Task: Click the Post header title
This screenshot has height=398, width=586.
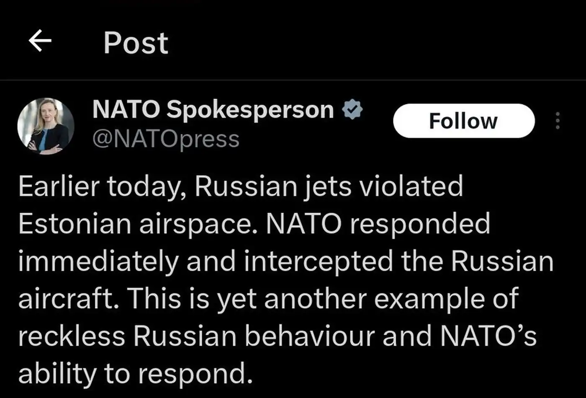Action: point(136,43)
